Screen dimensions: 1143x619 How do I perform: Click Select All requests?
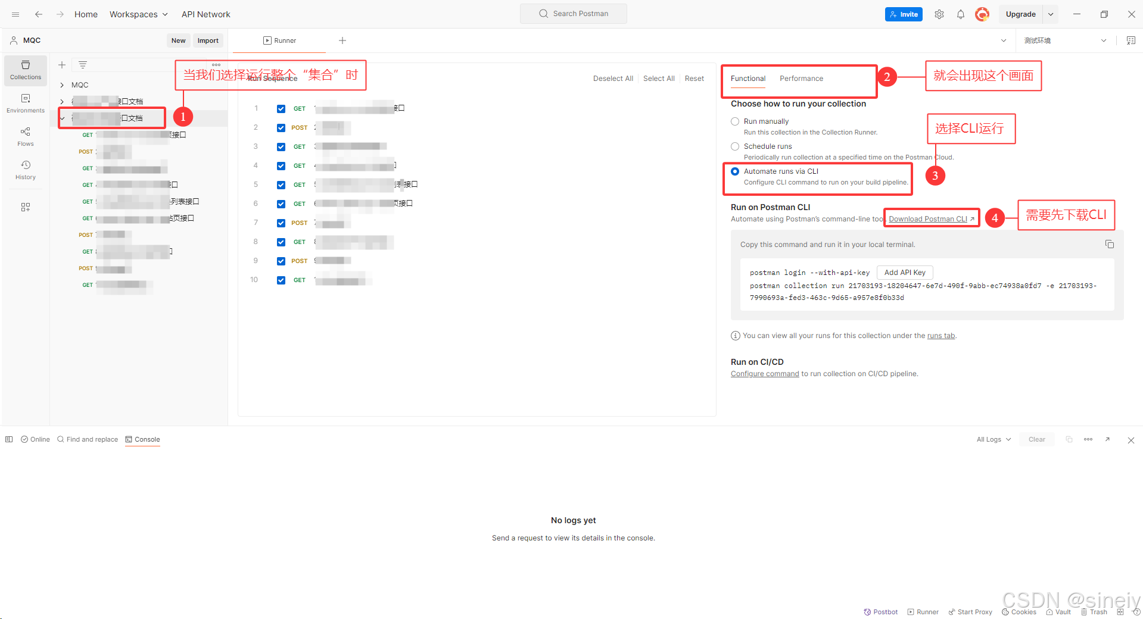tap(659, 79)
